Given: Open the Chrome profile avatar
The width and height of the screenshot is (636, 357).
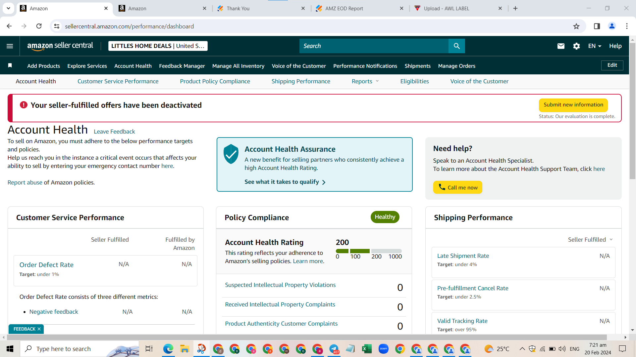Looking at the screenshot, I should (612, 26).
